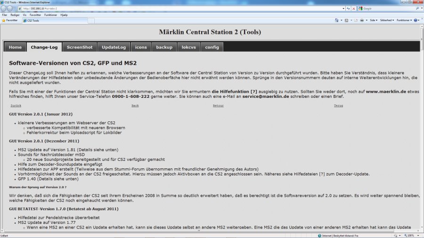
Task: Click the 100% zoom level button
Action: [408, 236]
